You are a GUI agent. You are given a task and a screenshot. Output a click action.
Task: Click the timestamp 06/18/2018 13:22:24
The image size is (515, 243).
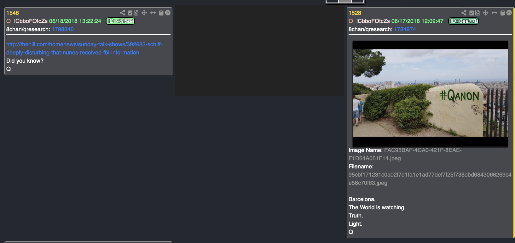pyautogui.click(x=75, y=21)
